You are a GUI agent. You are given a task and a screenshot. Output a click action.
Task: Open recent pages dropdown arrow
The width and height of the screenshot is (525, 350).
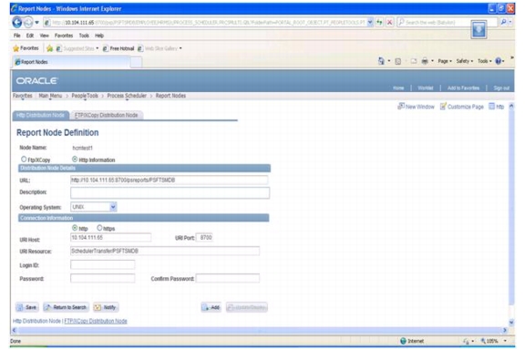coord(36,23)
